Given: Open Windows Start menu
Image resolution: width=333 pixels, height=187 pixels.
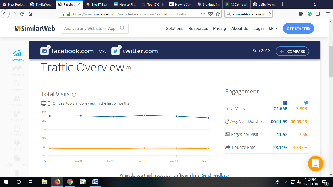Looking at the screenshot, I should click(6, 182).
